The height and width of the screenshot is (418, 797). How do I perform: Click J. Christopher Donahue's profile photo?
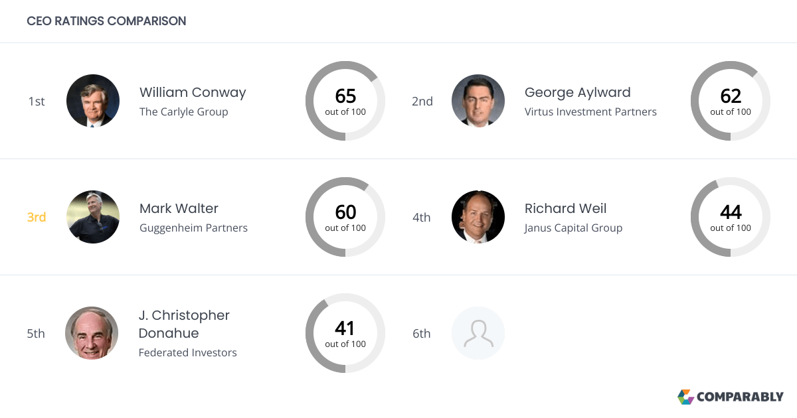coord(92,333)
